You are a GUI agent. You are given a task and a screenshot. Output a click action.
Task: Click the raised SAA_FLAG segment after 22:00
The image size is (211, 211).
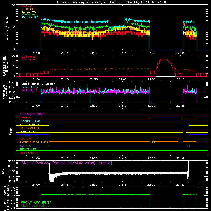166,138
